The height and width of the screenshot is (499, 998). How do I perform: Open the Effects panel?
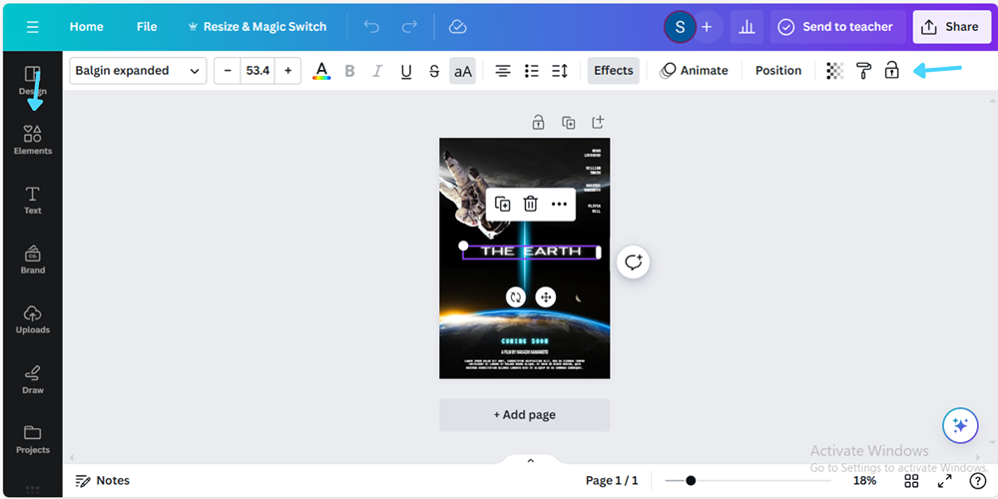tap(614, 71)
